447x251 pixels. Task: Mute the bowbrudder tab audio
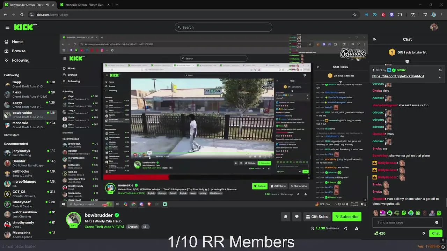(47, 5)
